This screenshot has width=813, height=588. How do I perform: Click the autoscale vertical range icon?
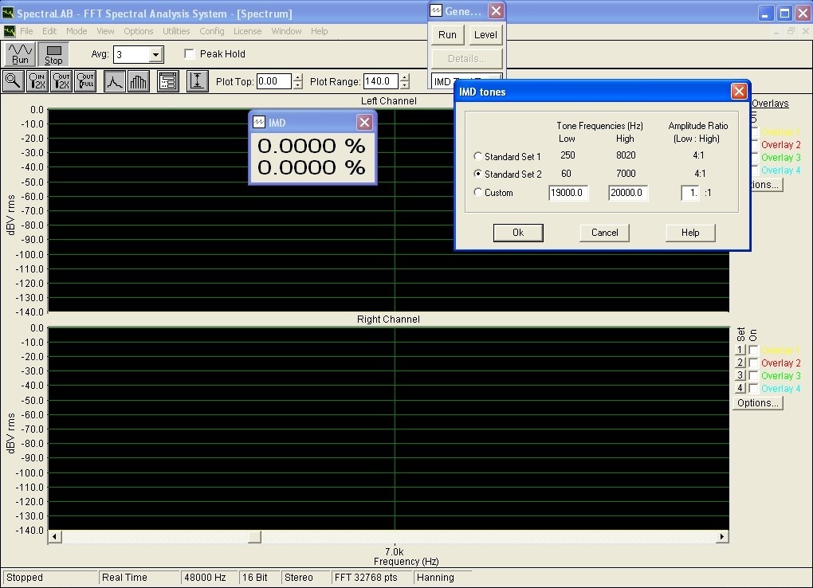point(198,81)
